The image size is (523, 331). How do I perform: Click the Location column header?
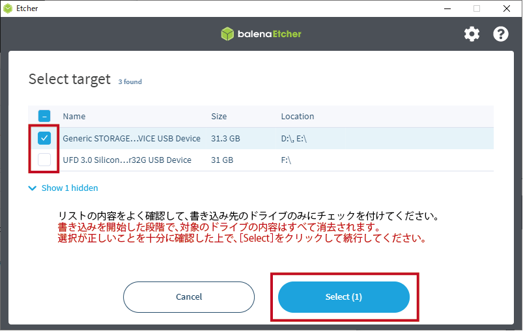(x=298, y=116)
